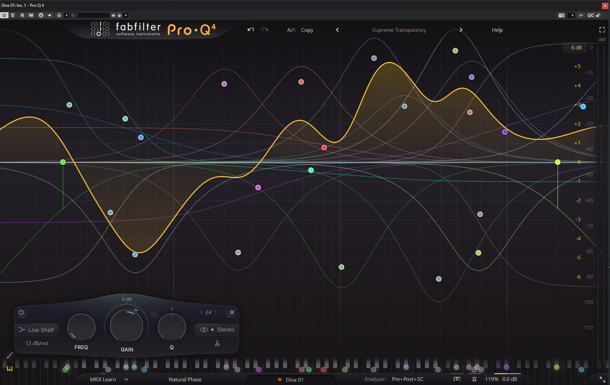Screen dimensions: 610x385
Task: Open the Supreme Transparency preset name
Action: 399,30
